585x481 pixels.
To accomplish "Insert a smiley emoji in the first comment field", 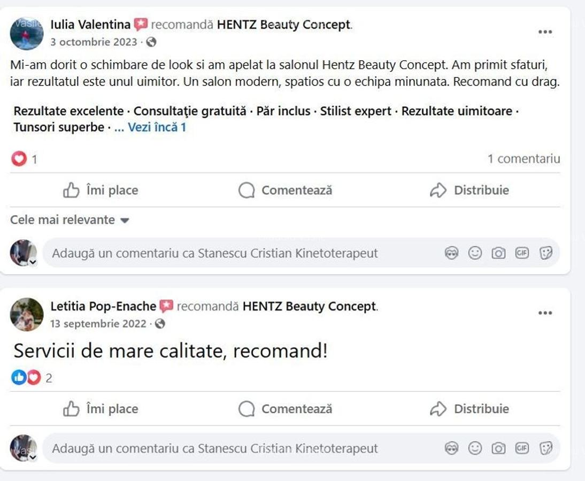I will click(x=475, y=253).
